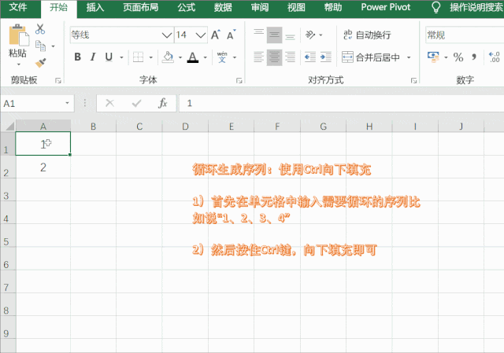Open the font size dropdown 14

pyautogui.click(x=201, y=35)
